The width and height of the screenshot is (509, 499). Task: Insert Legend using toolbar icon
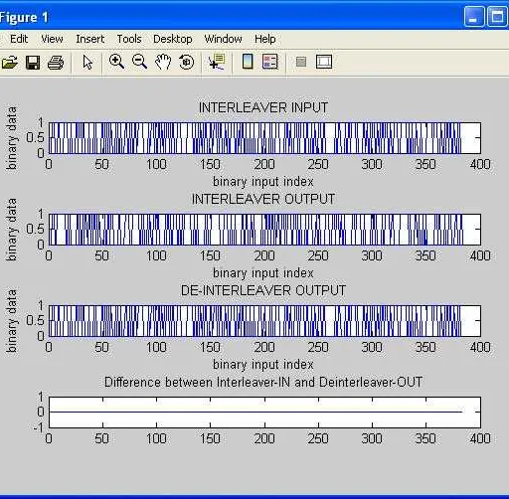click(x=270, y=62)
